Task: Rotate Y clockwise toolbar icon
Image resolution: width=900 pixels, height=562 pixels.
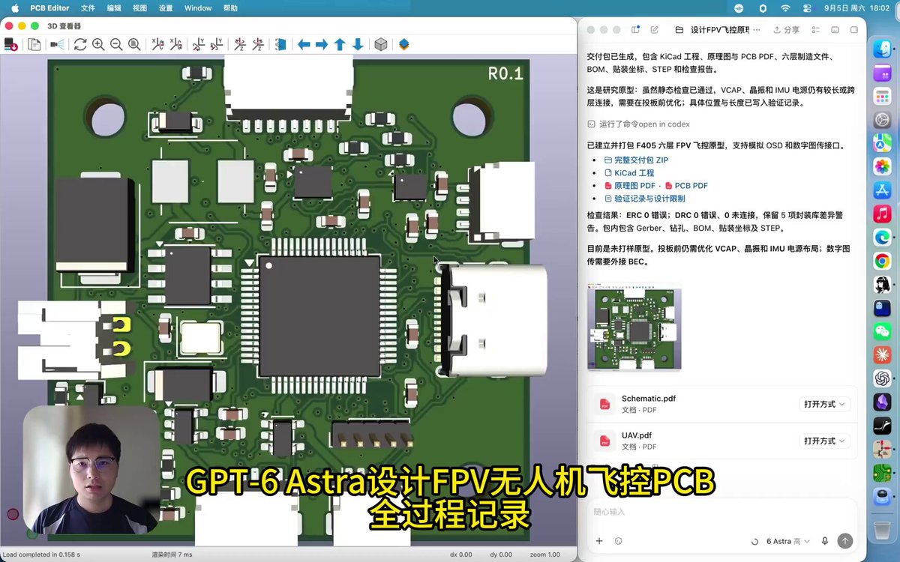Action: click(199, 44)
